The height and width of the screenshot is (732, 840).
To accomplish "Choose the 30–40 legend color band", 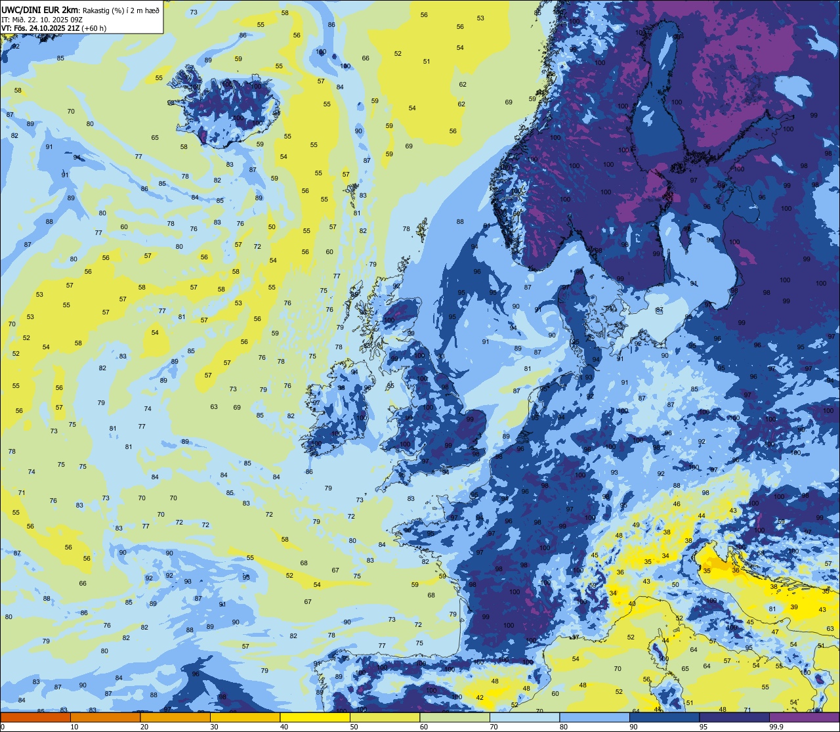I will (x=245, y=718).
